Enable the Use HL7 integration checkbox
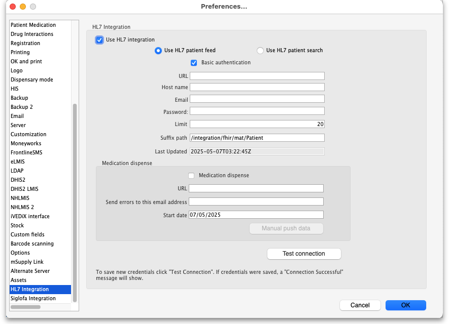This screenshot has height=324, width=449. tap(99, 40)
